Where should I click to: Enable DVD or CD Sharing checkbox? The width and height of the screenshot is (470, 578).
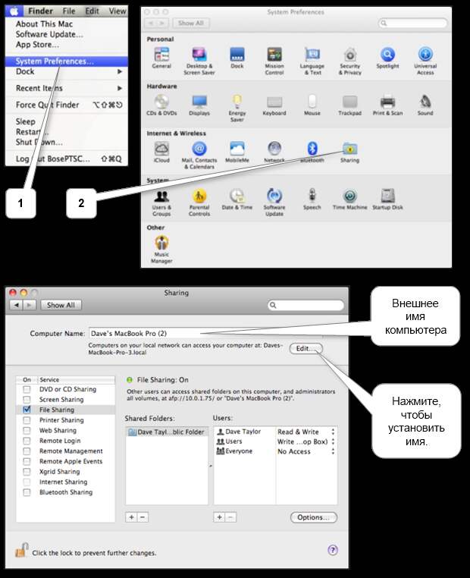click(27, 389)
